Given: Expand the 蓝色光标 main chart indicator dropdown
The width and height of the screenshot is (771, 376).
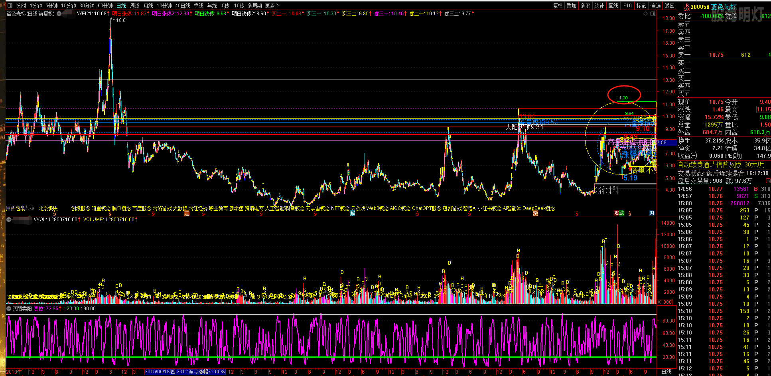Looking at the screenshot, I should [x=59, y=14].
